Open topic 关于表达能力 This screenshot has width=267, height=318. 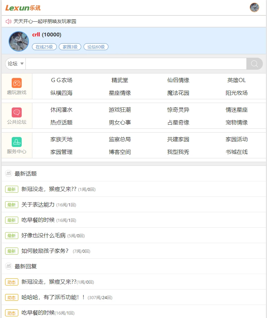pos(38,204)
